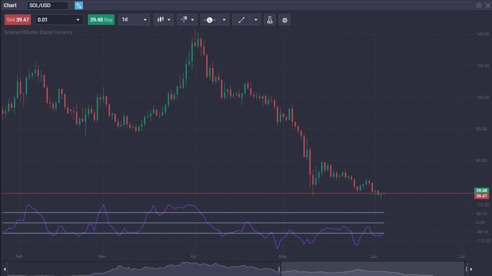Image resolution: width=492 pixels, height=276 pixels.
Task: Click the right range handle of navigator
Action: click(465, 269)
